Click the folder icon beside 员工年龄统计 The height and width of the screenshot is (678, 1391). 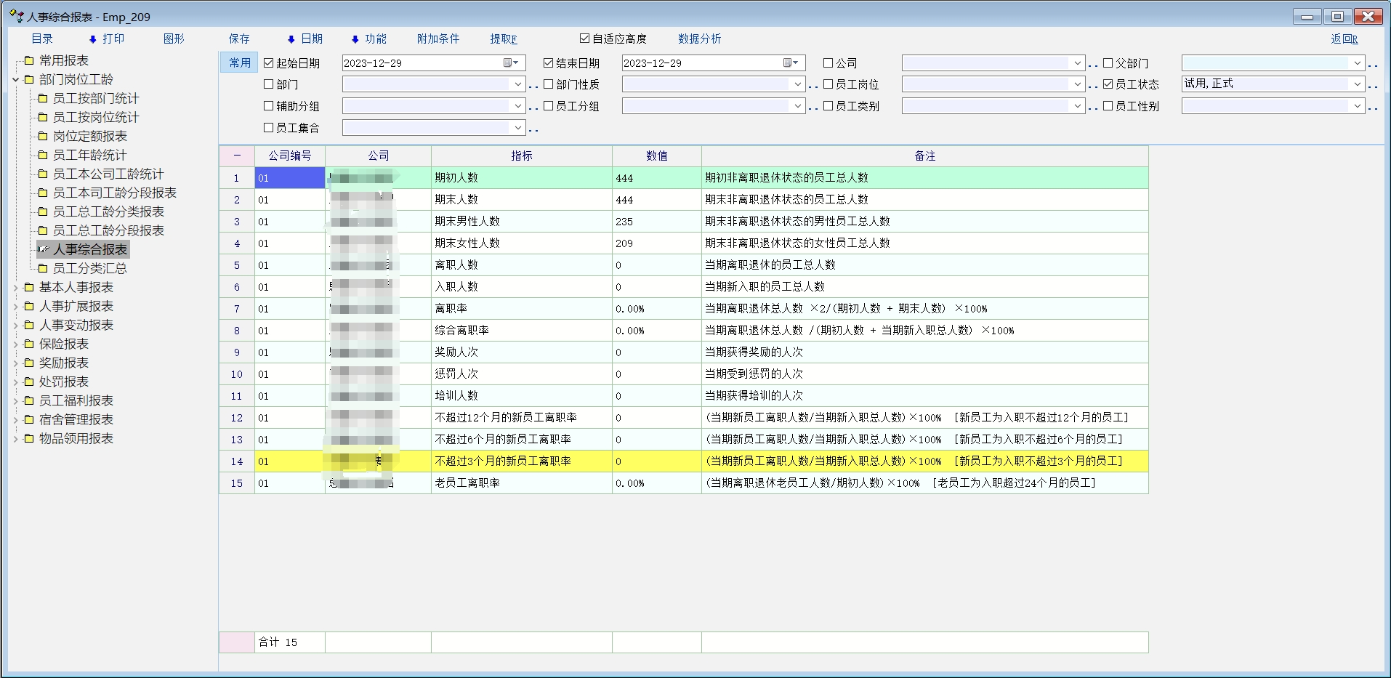click(x=43, y=156)
